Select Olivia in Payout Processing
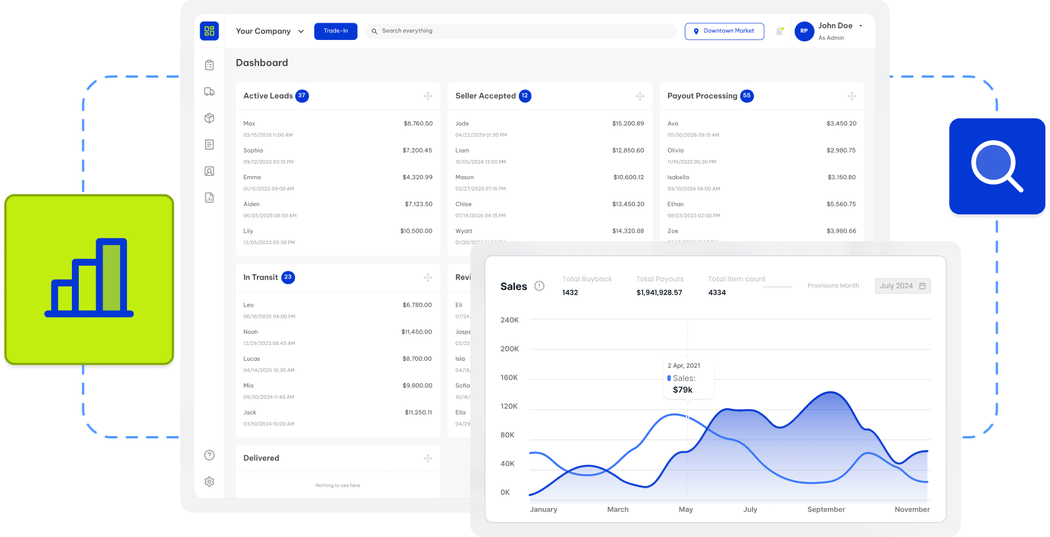Screen dimensions: 1050x537 762,156
